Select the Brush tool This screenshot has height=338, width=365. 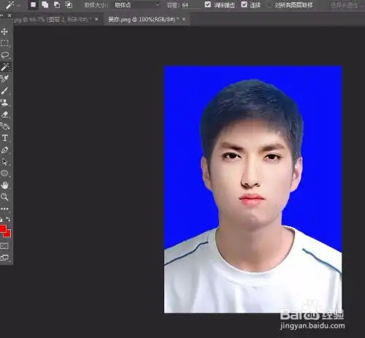click(x=4, y=91)
